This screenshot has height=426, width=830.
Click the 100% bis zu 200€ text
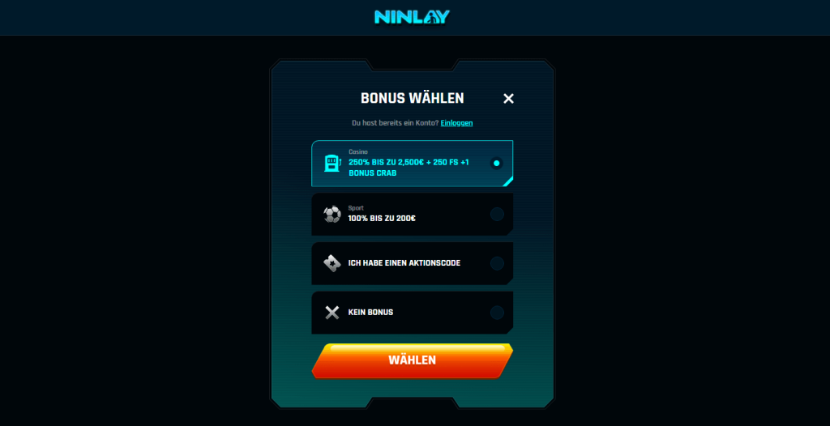382,218
